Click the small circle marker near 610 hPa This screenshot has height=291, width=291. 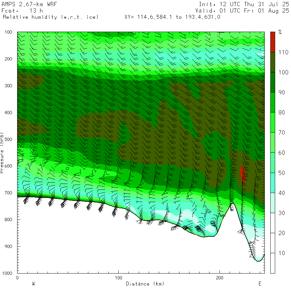click(x=68, y=168)
